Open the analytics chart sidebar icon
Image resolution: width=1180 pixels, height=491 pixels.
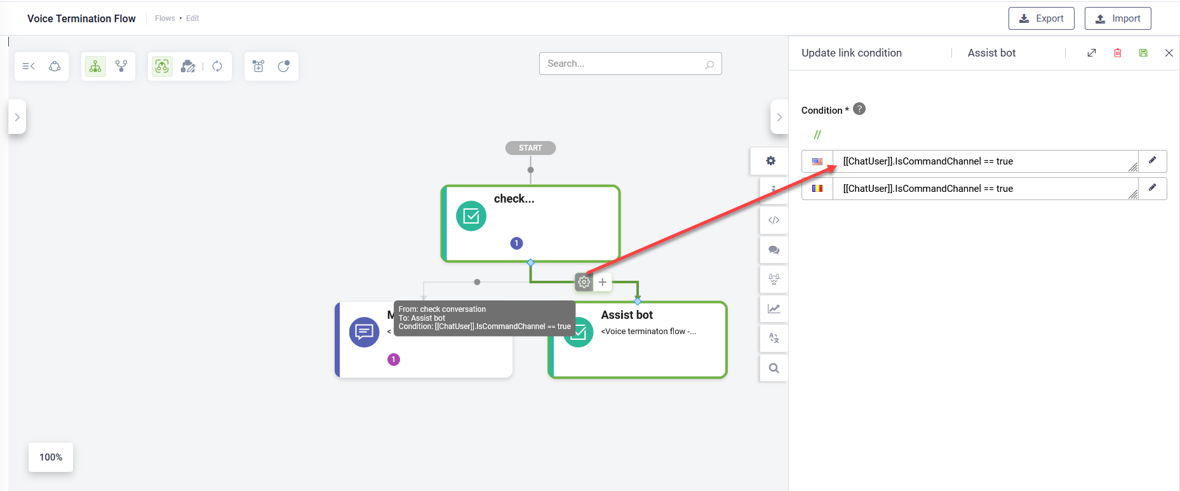(774, 309)
